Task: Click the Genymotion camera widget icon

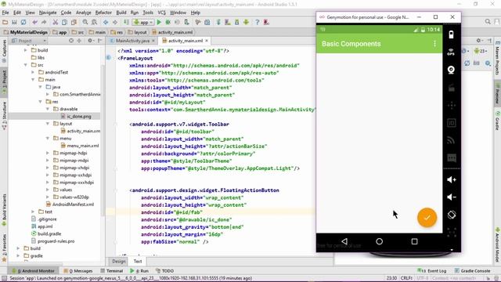Action: click(x=451, y=70)
